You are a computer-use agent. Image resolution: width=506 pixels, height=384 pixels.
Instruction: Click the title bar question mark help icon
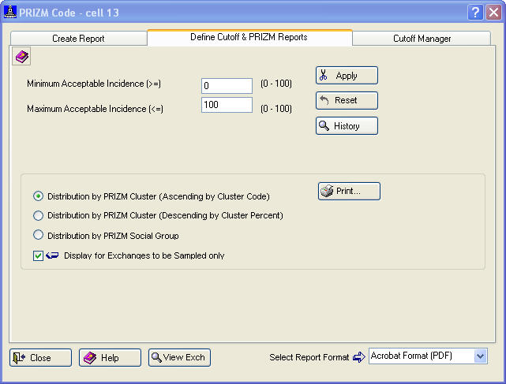tap(475, 13)
